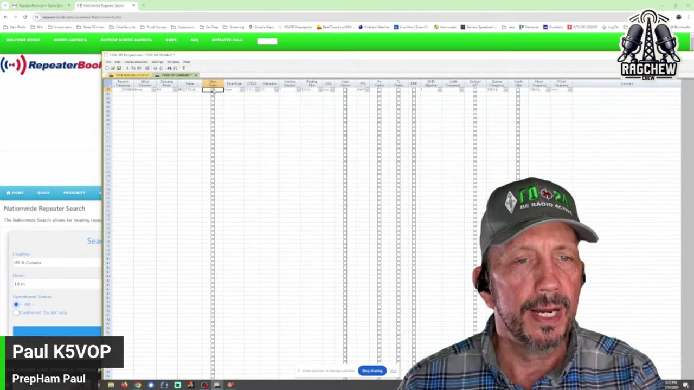Image resolution: width=694 pixels, height=390 pixels.
Task: Open the Contour Frequency dropdown in row 1
Action: pos(506,89)
